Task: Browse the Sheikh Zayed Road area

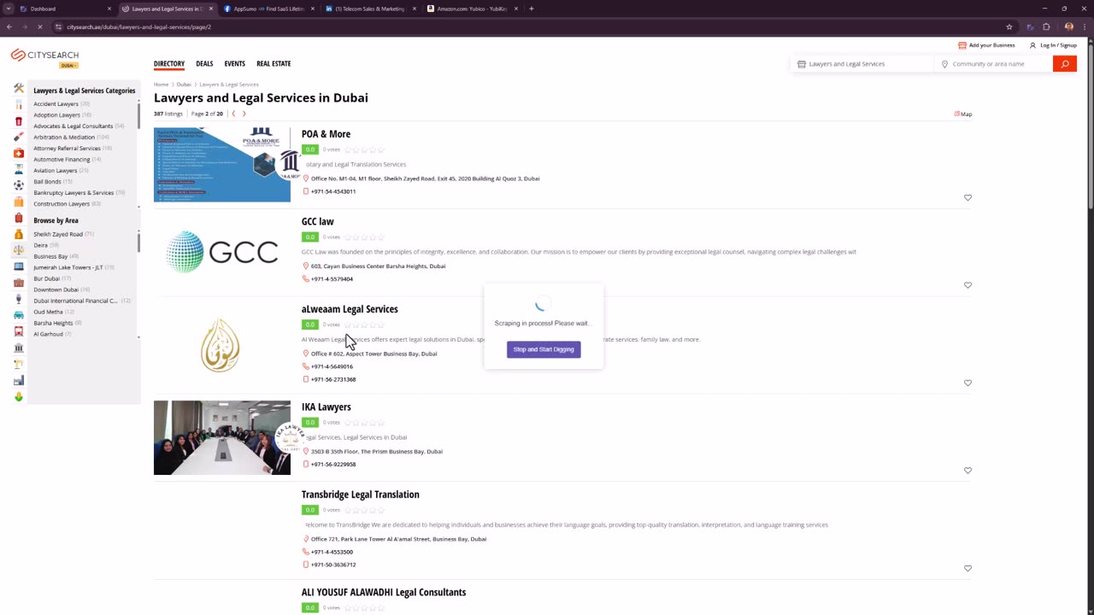Action: [58, 234]
